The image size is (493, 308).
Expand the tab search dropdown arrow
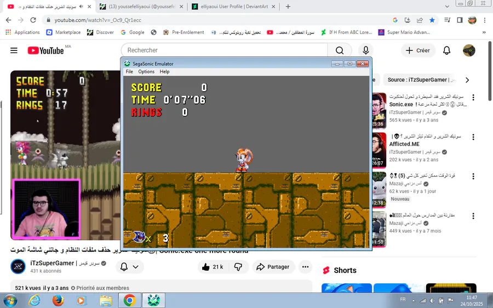[x=447, y=7]
